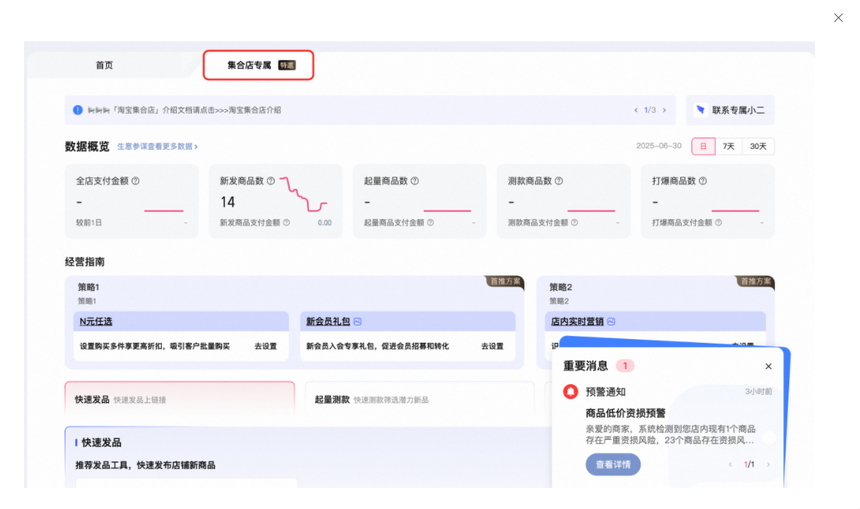Image resolution: width=860 pixels, height=509 pixels.
Task: Select the 7天 date range option
Action: click(728, 147)
